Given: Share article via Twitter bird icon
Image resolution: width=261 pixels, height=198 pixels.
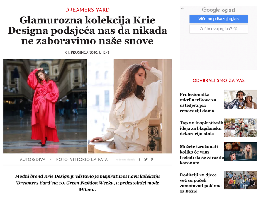Looking at the screenshot, I should tap(146, 159).
